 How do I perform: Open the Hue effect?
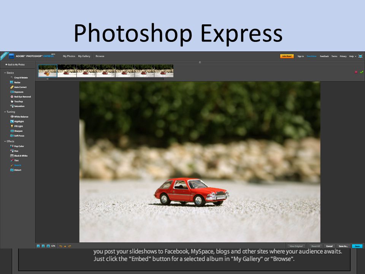(14, 151)
